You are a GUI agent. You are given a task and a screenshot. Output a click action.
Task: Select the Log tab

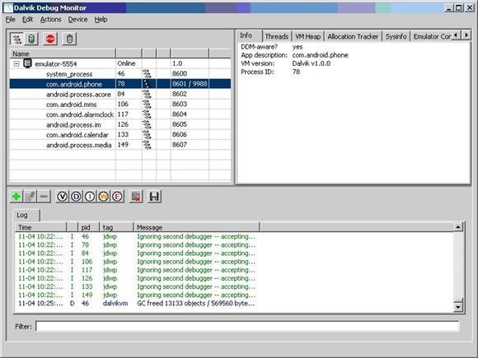26,216
